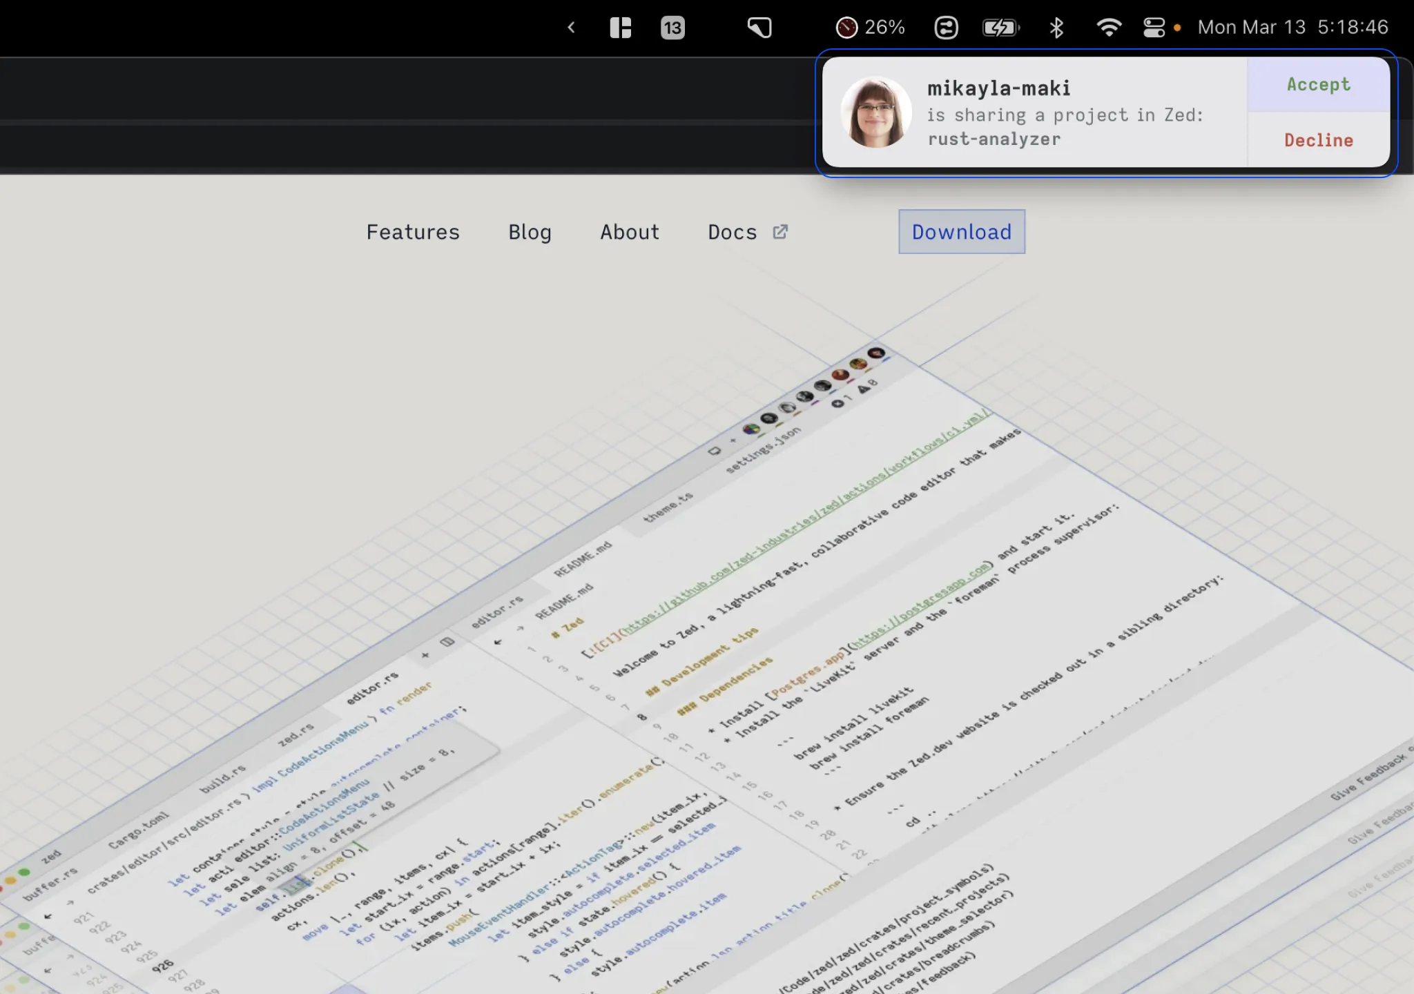Click mikayla-maki's avatar in notification
This screenshot has height=994, width=1414.
(875, 112)
